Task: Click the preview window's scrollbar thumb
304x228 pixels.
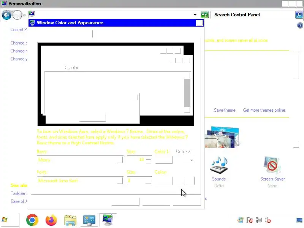Action: tap(187, 92)
